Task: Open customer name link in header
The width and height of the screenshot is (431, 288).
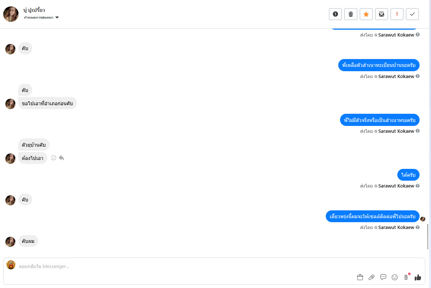Action: tap(34, 10)
